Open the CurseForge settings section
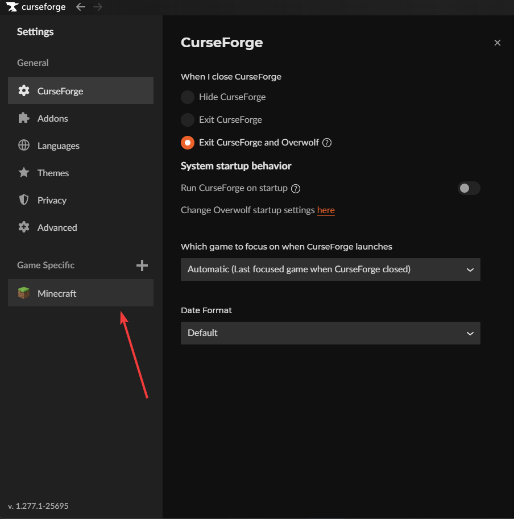Viewport: 514px width, 519px height. tap(81, 91)
